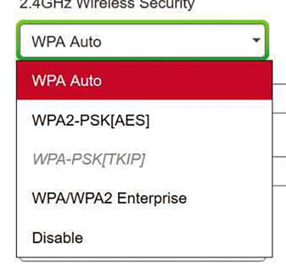Switch security to WPA/WPA2 Enterprise mode

(x=144, y=198)
